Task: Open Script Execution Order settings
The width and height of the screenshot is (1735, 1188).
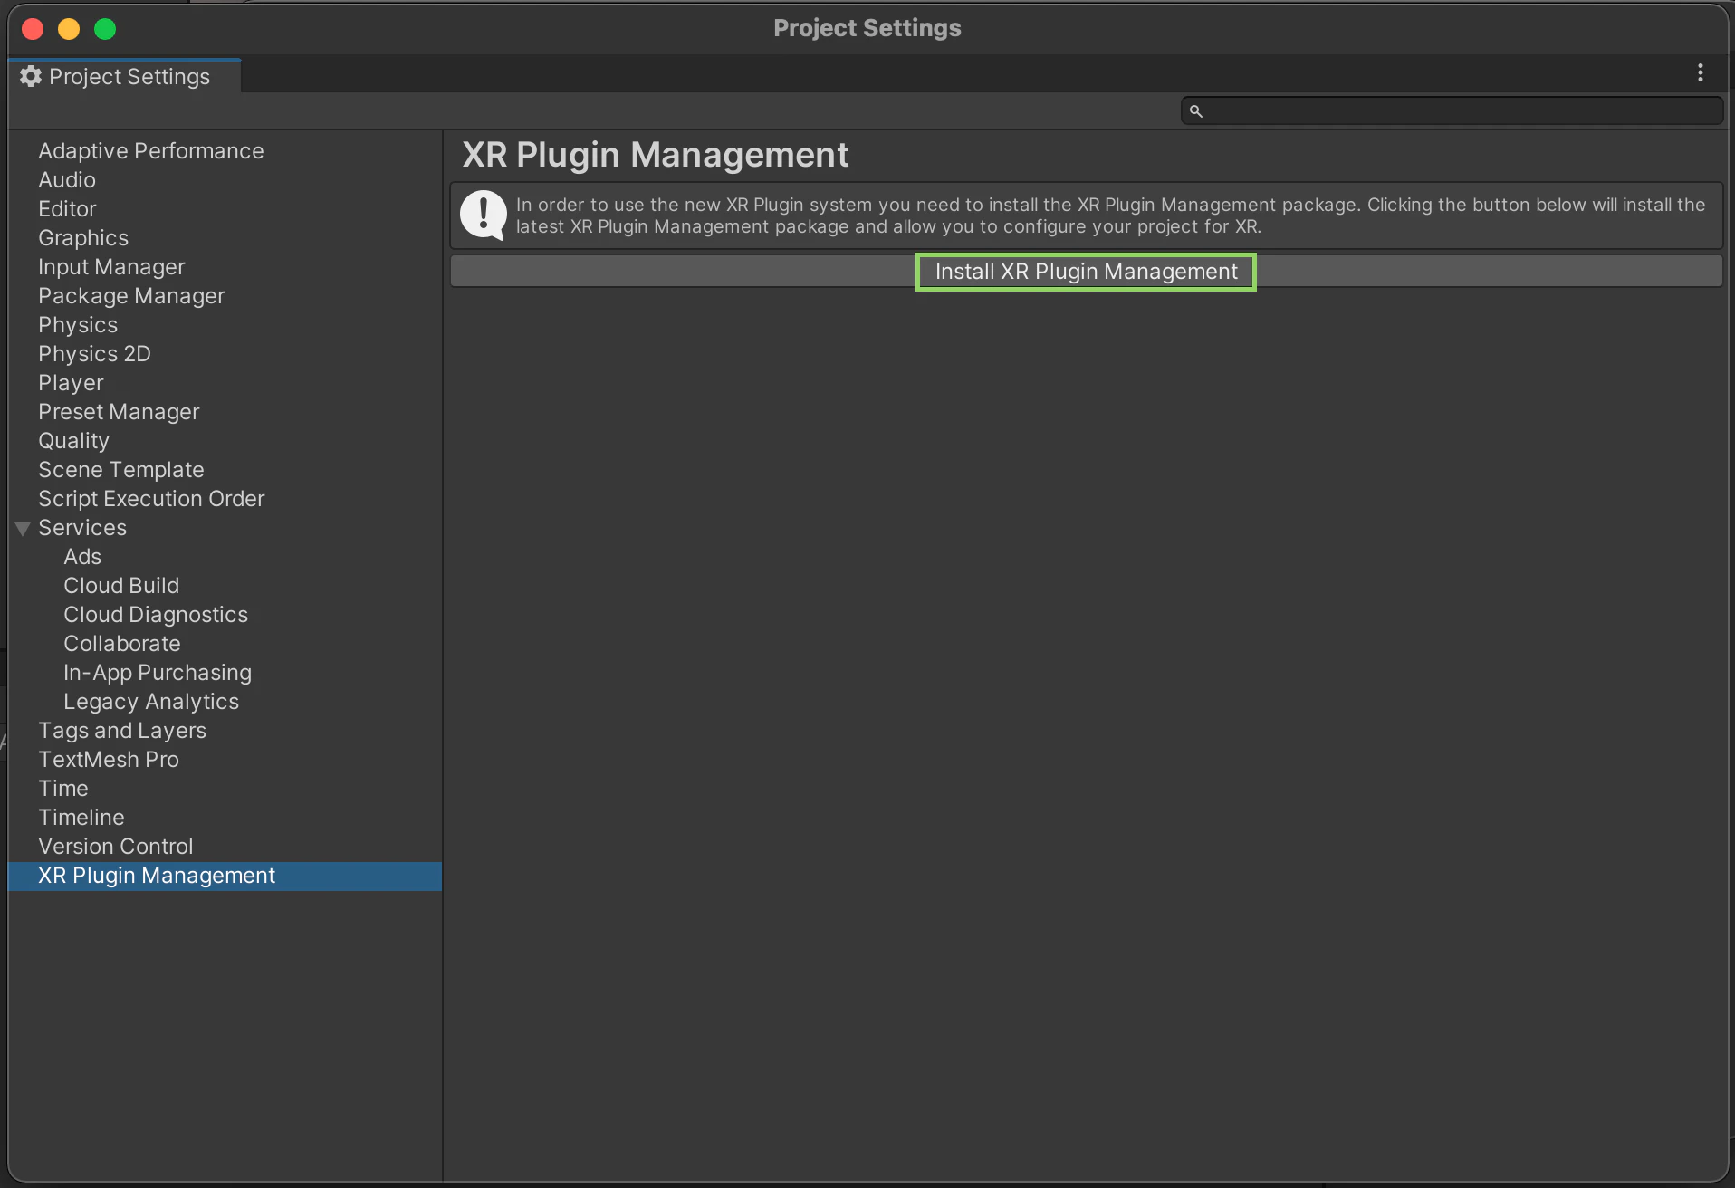Action: point(151,499)
